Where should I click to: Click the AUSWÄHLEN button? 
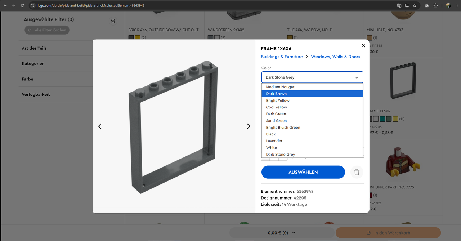[x=303, y=172]
